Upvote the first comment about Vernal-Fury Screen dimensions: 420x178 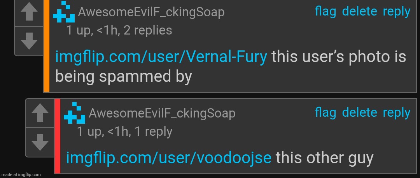(29, 12)
